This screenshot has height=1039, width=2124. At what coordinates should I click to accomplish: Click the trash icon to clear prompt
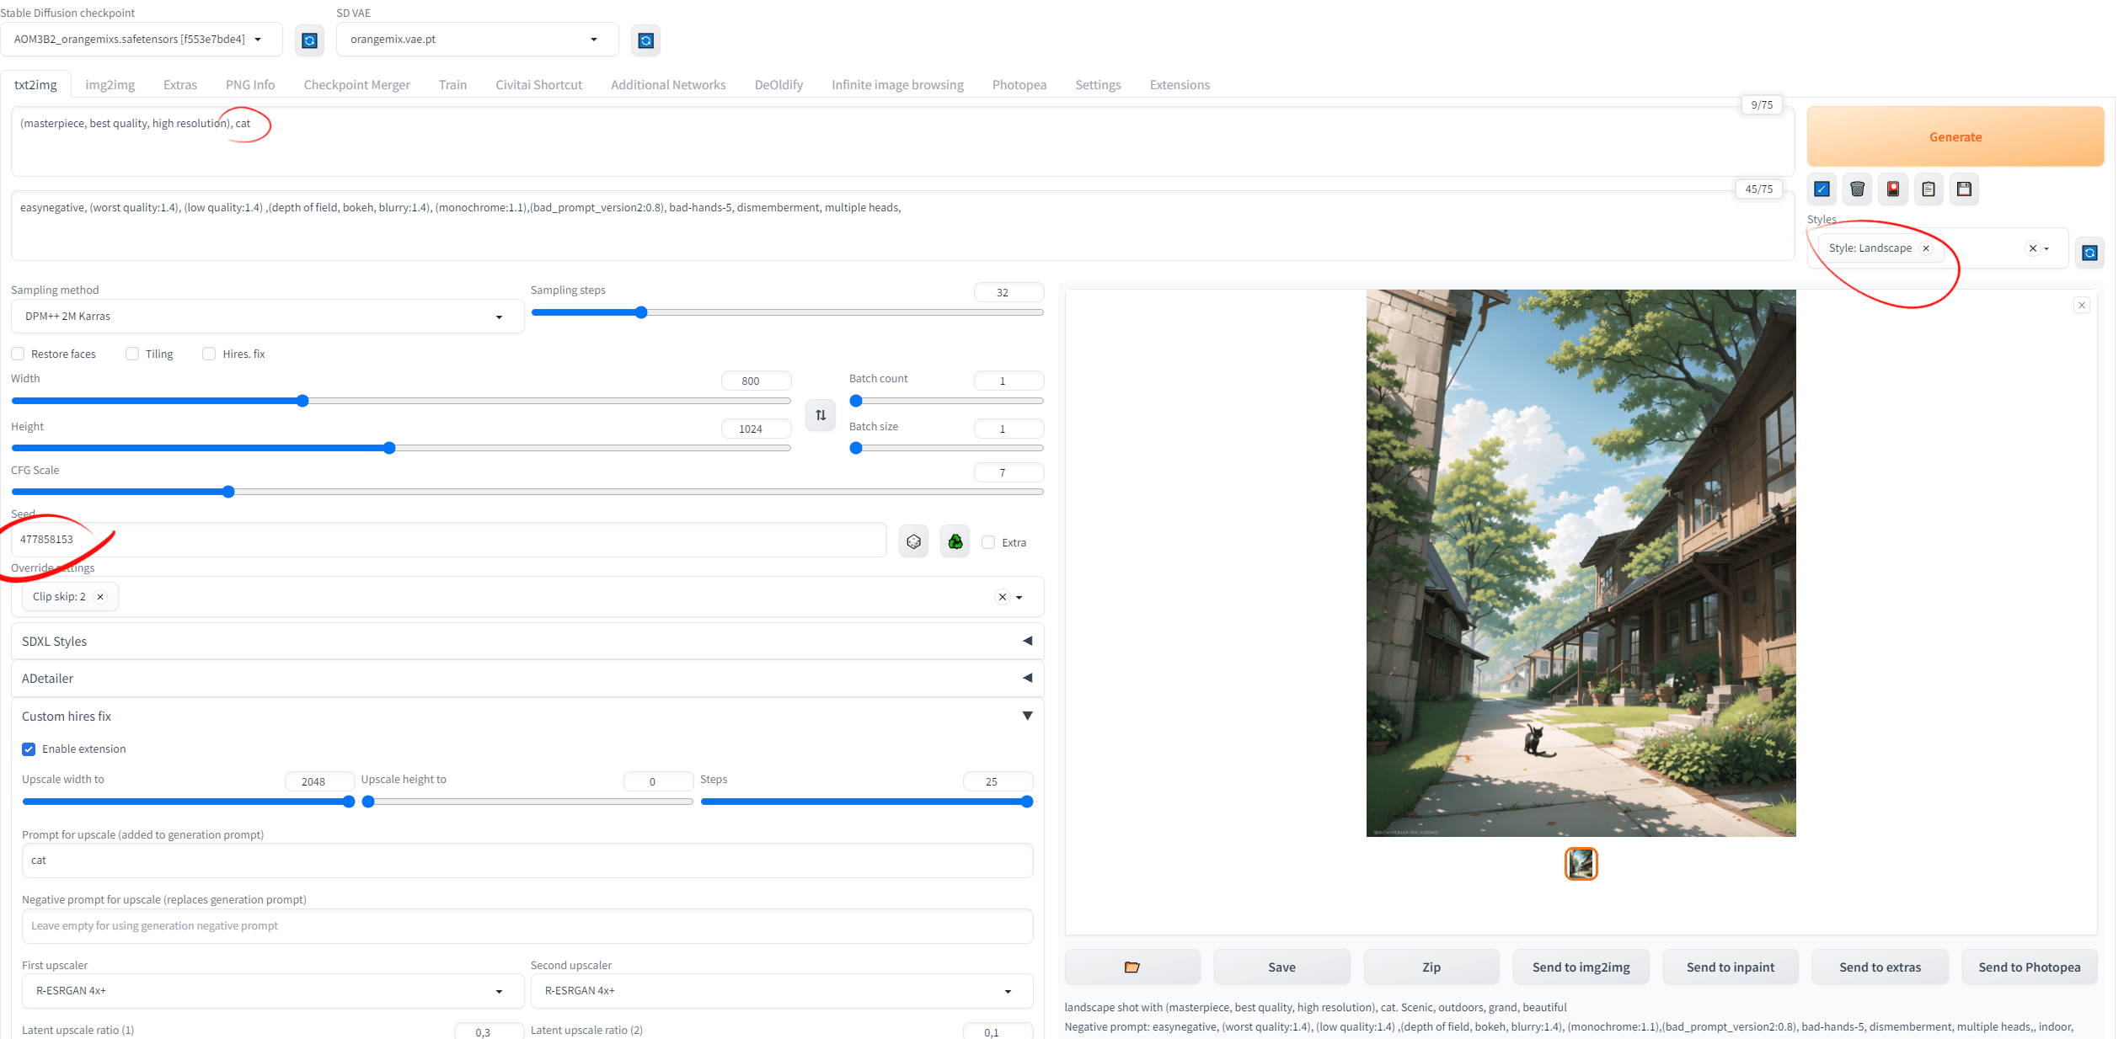(x=1857, y=189)
